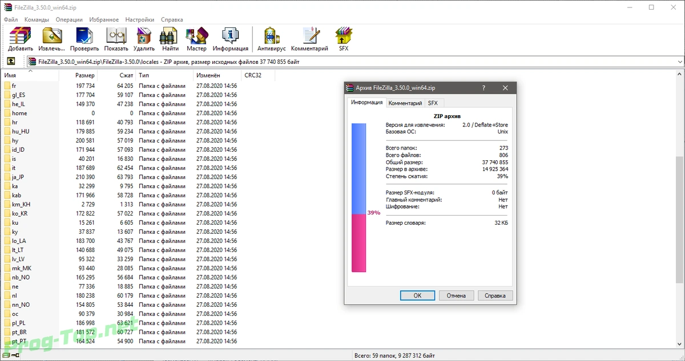Select the lt_LT folder row
The width and height of the screenshot is (685, 361).
tap(120, 250)
